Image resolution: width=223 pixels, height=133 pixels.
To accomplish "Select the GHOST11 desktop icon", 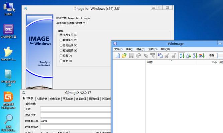I will pyautogui.click(x=8, y=54).
